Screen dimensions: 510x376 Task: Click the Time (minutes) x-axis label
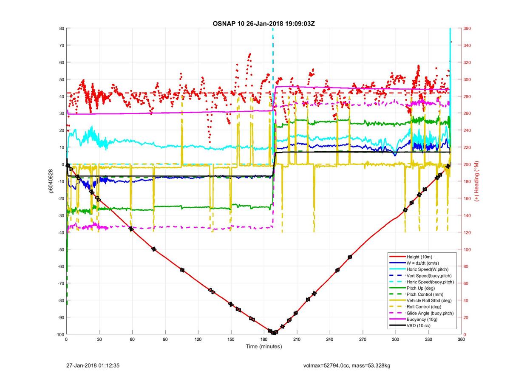[x=264, y=347]
